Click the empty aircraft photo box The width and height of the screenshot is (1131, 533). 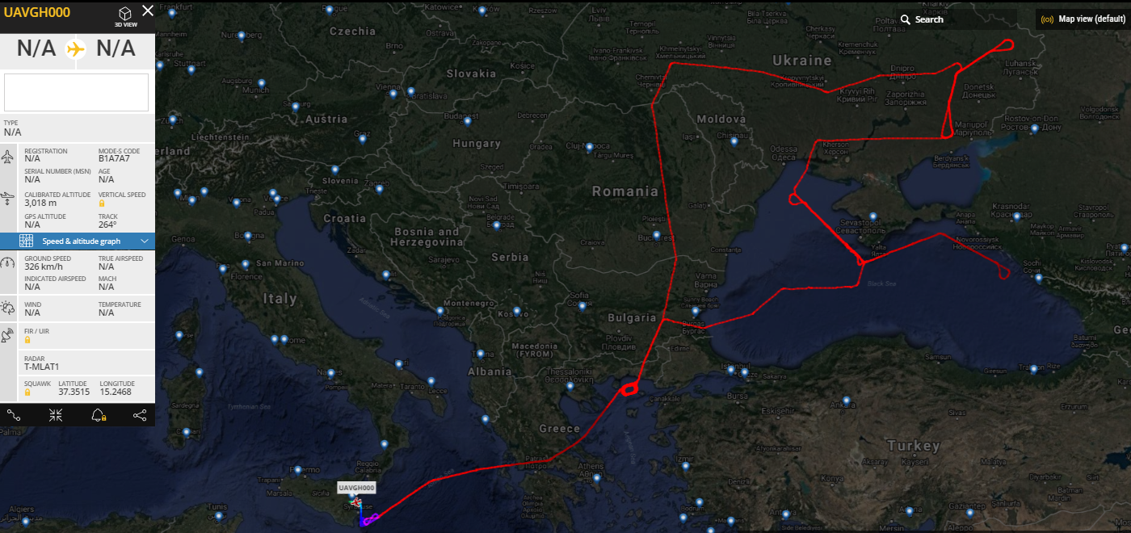tap(77, 92)
